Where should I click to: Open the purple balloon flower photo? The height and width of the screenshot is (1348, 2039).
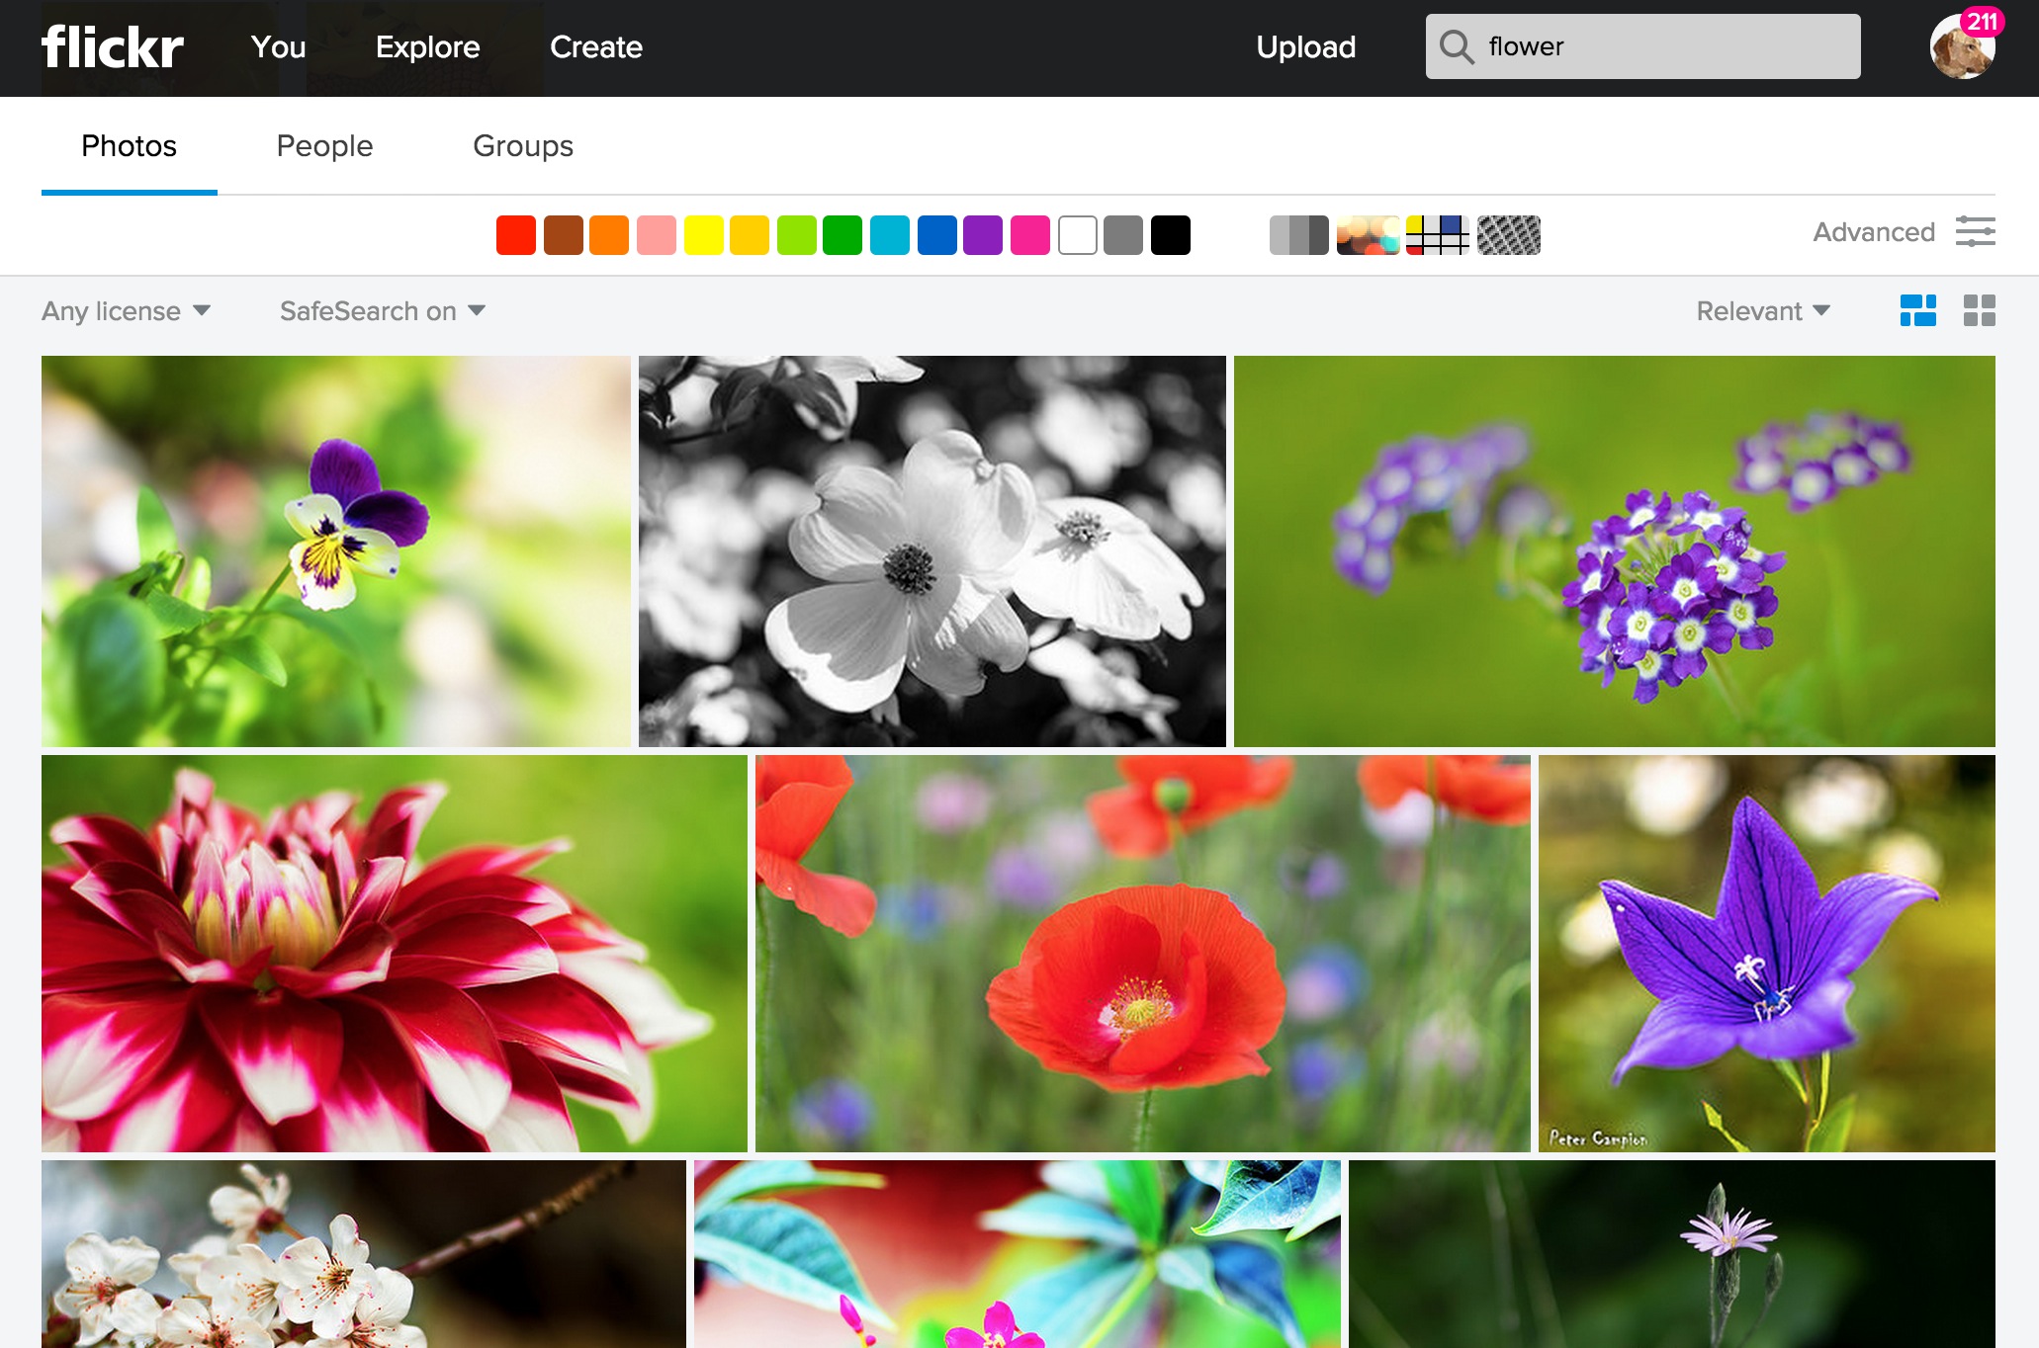tap(1766, 953)
